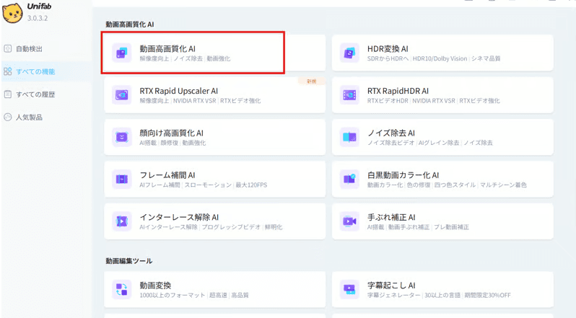The height and width of the screenshot is (318, 576).
Task: Click the SDRからHDRへ subtitle text
Action: [388, 58]
